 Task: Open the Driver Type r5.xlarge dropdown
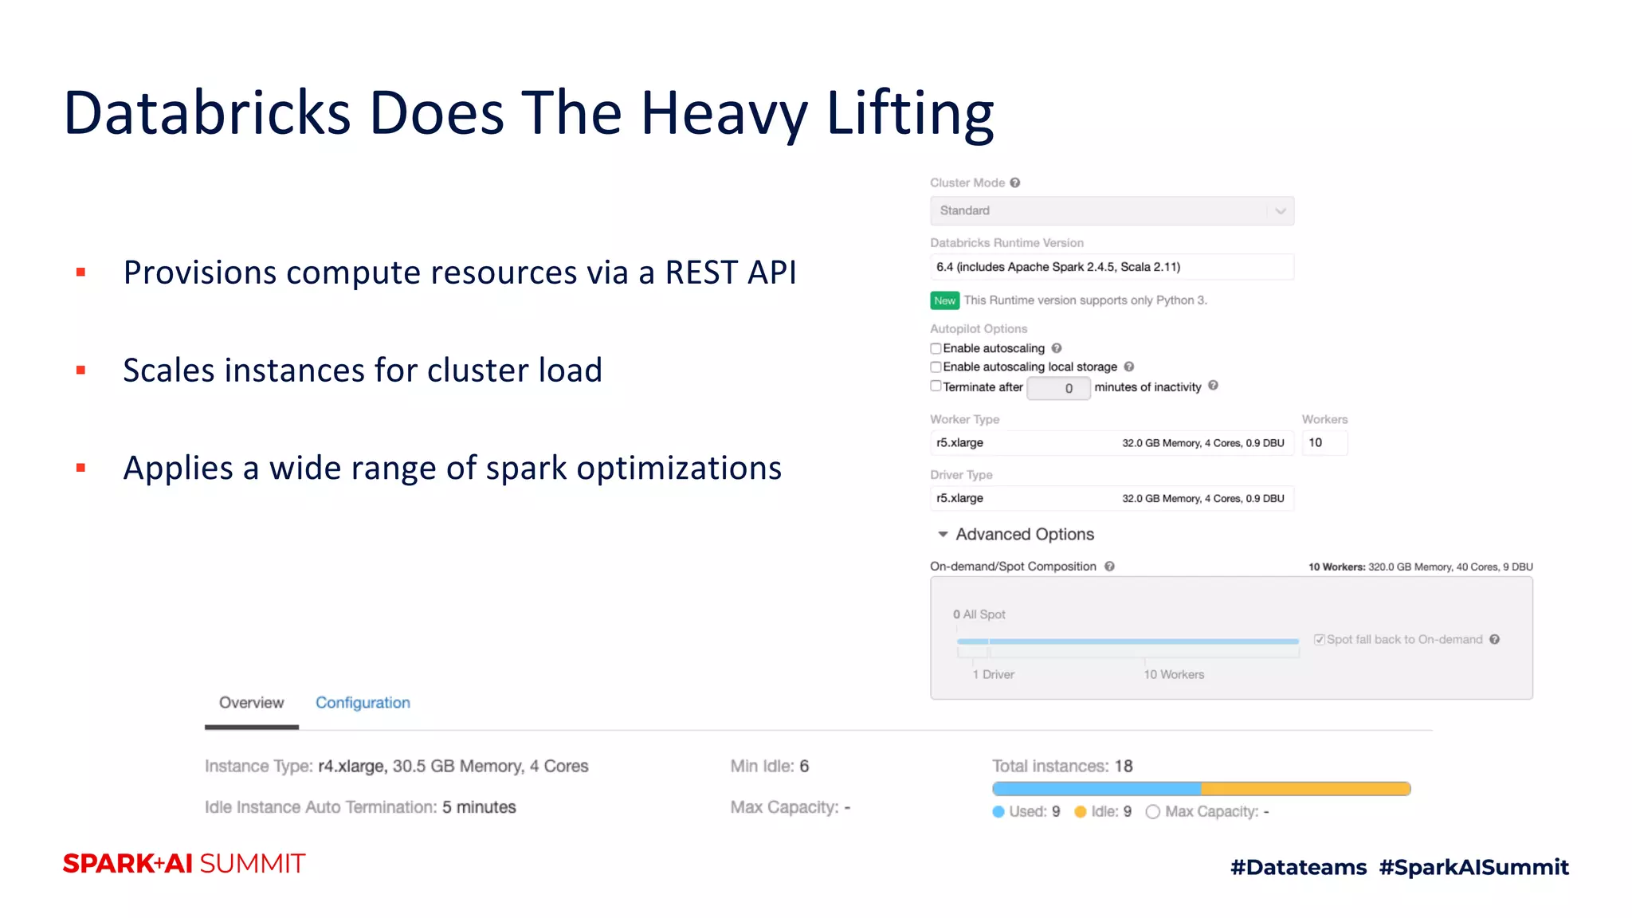1112,499
